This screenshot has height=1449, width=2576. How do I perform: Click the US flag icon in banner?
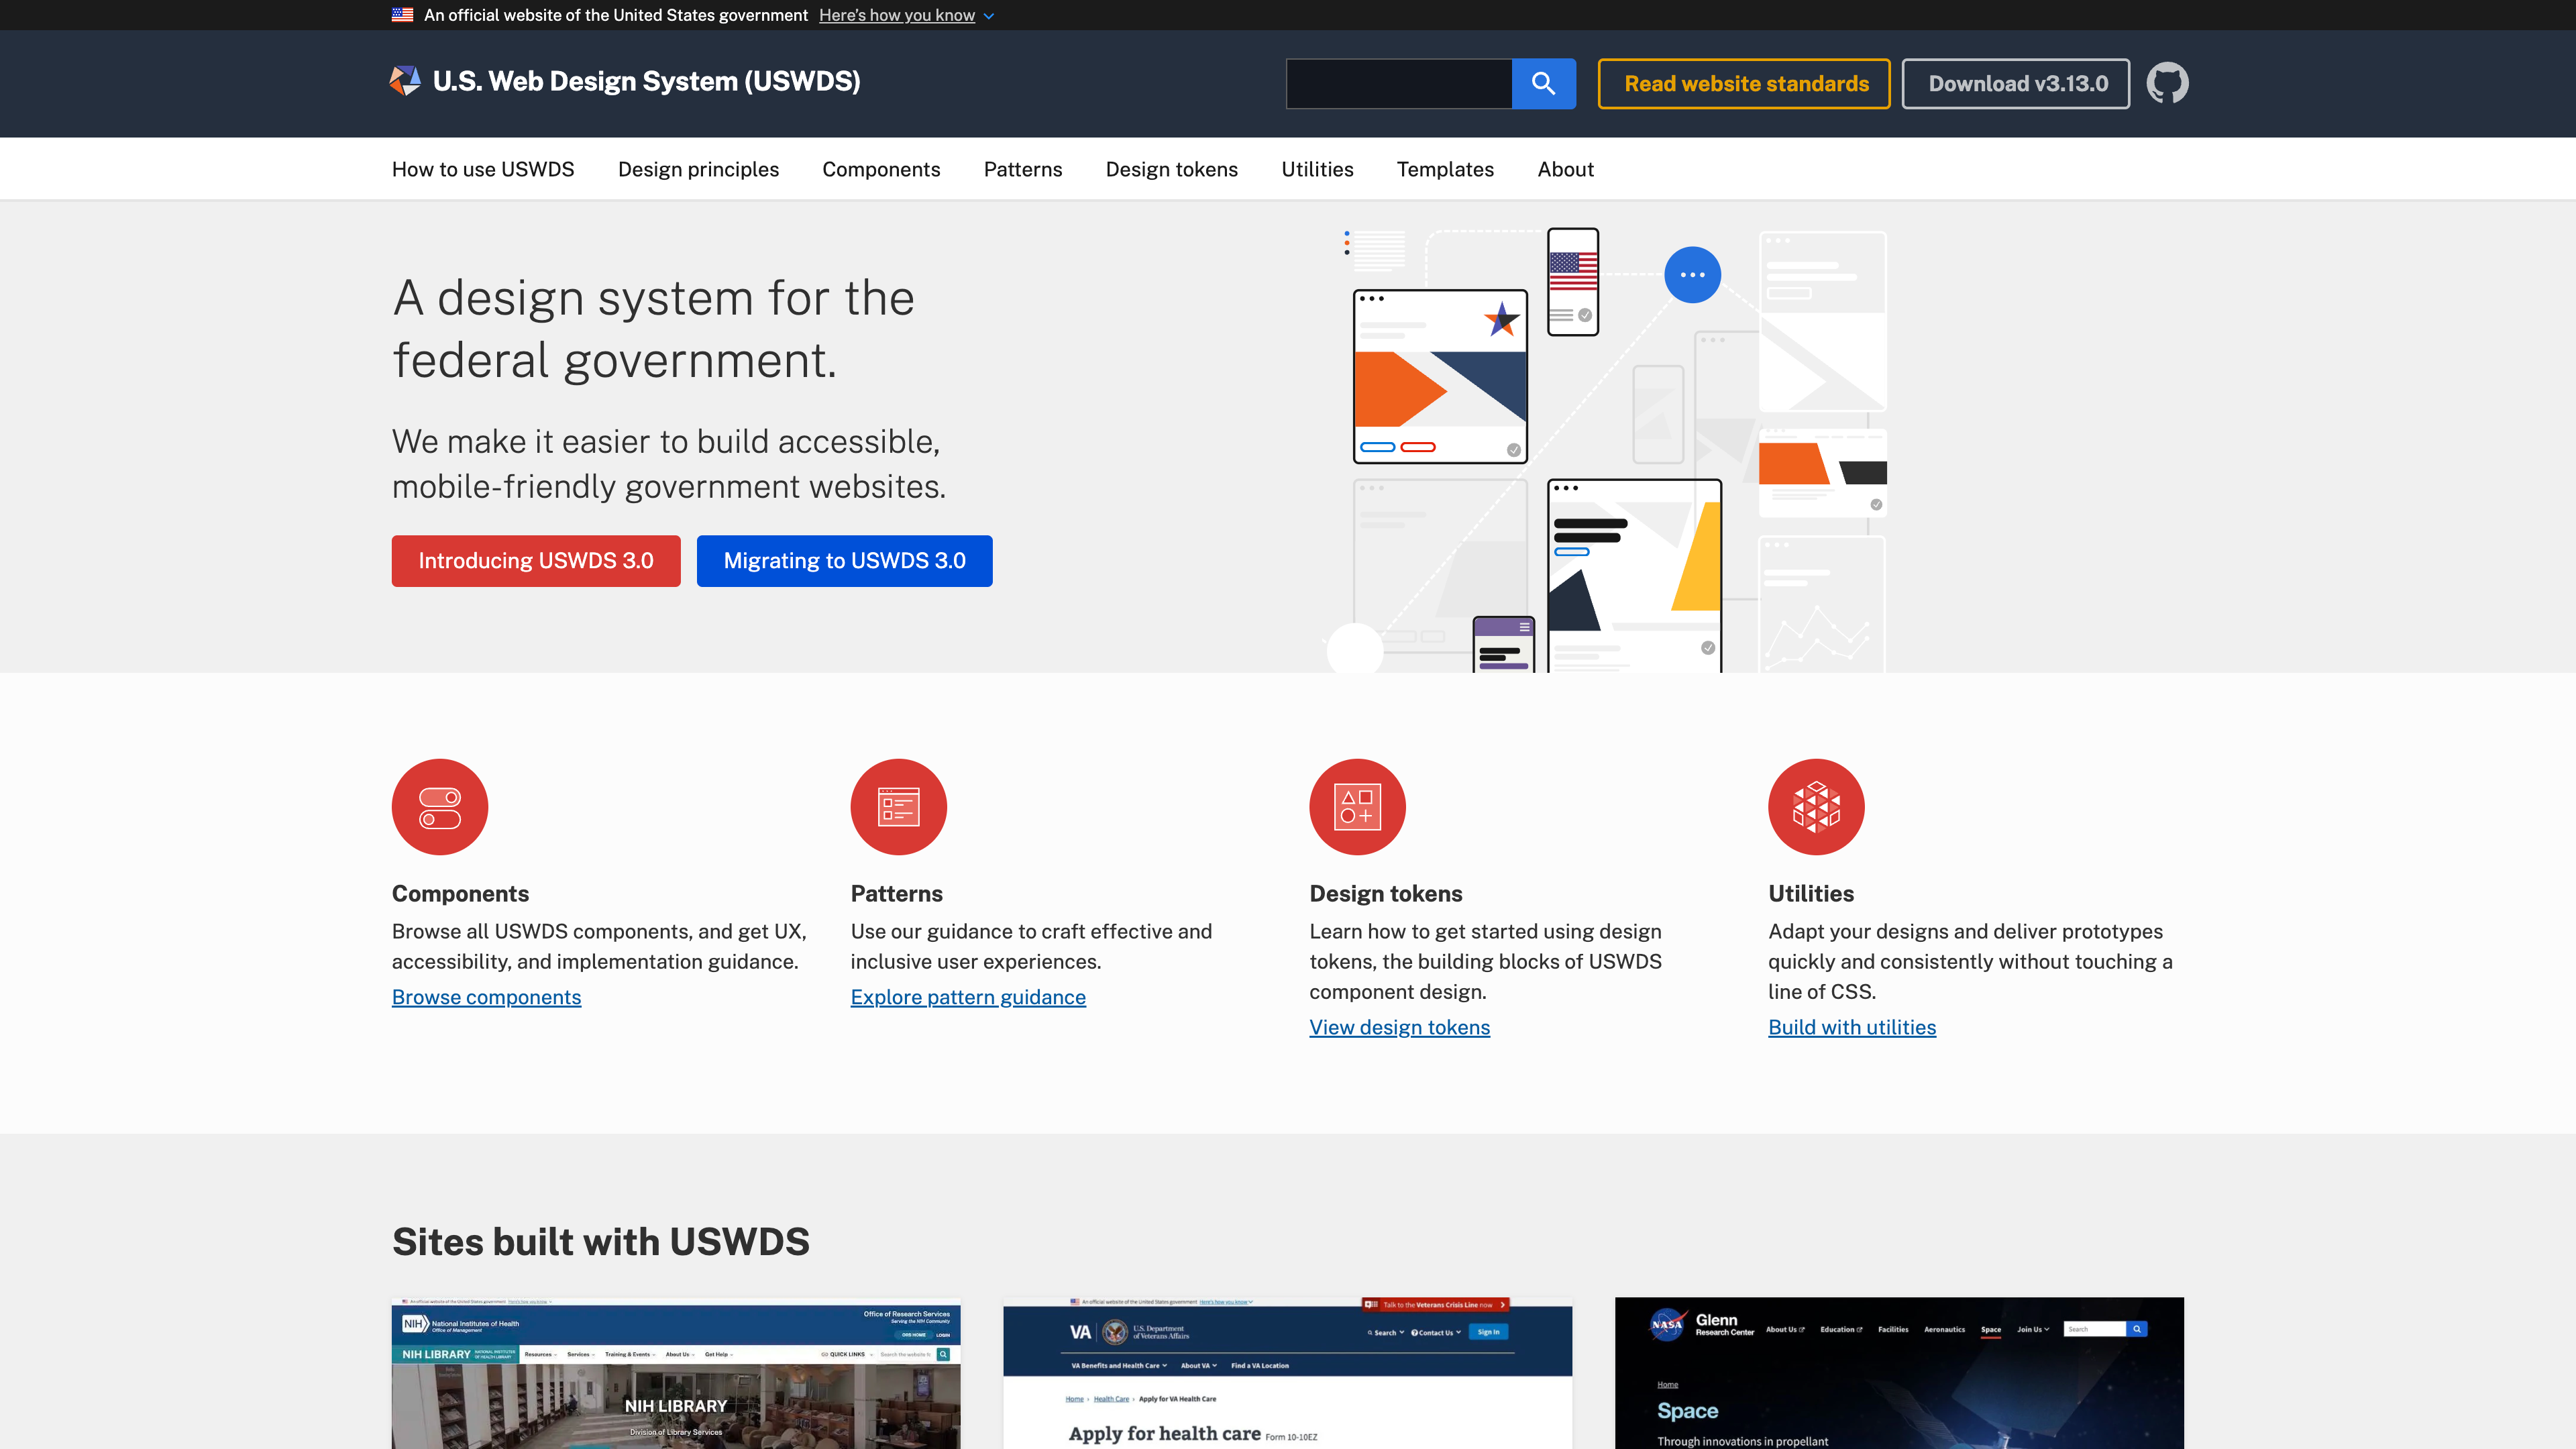(x=402, y=15)
